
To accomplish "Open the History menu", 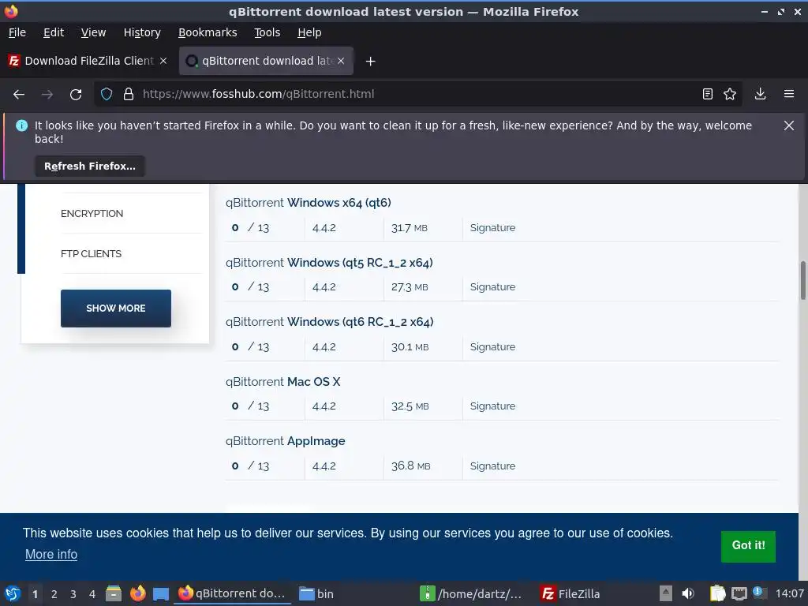I will [142, 32].
